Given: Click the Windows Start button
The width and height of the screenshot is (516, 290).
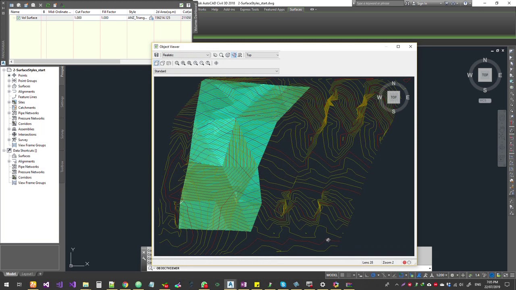Looking at the screenshot, I should 6,285.
